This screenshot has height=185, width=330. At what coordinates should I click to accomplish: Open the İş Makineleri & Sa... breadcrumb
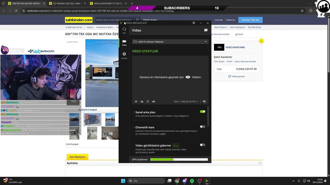click(x=74, y=27)
